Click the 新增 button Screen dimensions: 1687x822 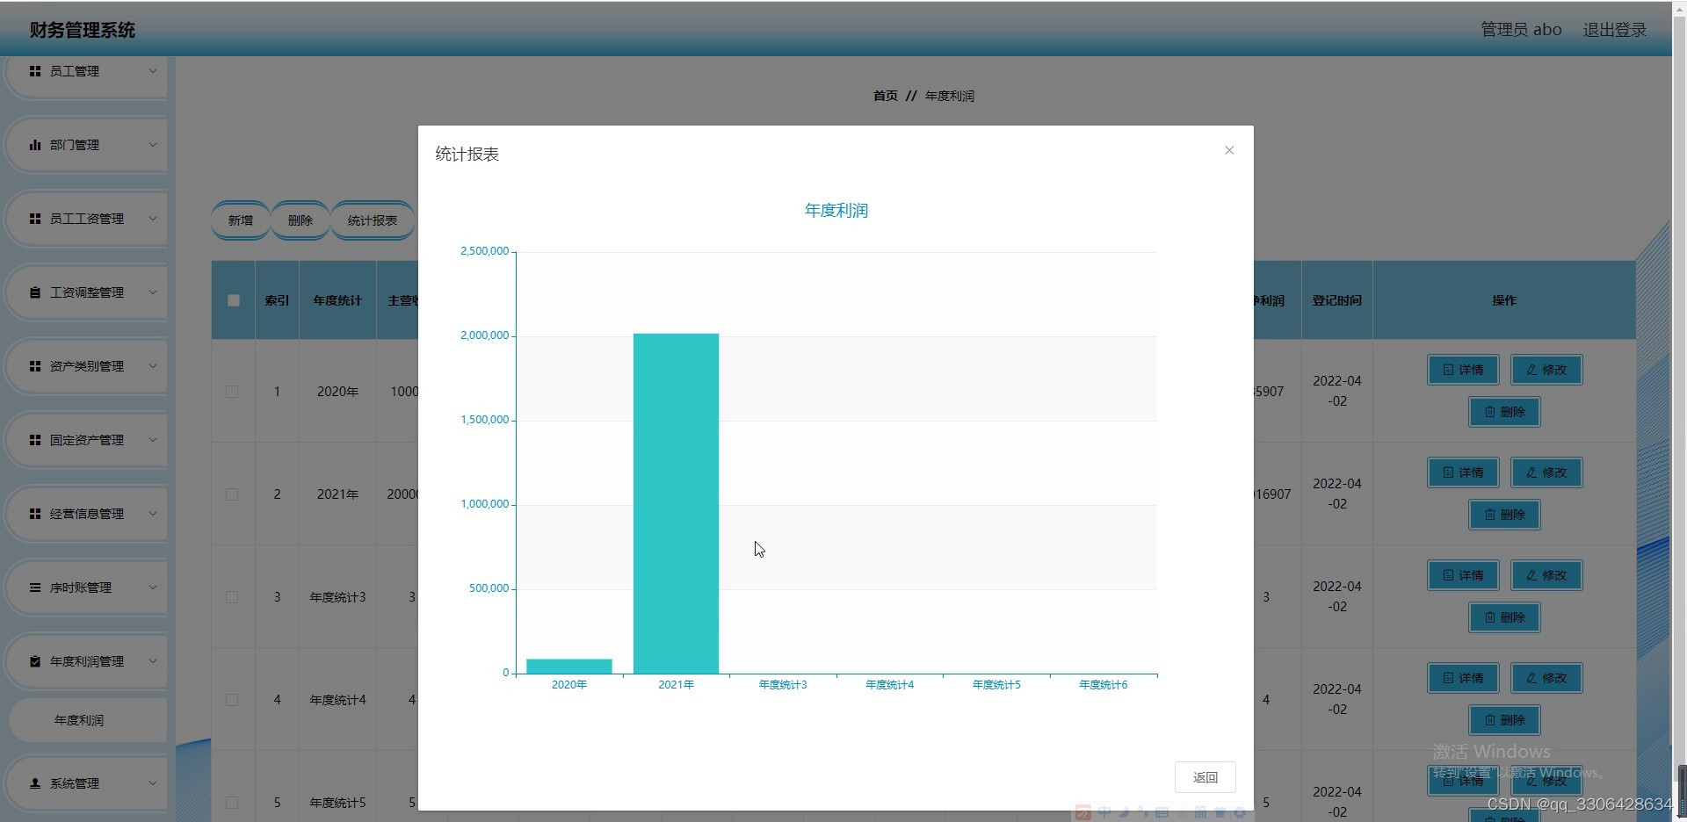click(241, 220)
